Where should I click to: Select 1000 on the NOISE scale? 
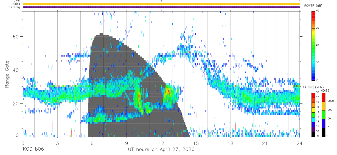coord(329,110)
